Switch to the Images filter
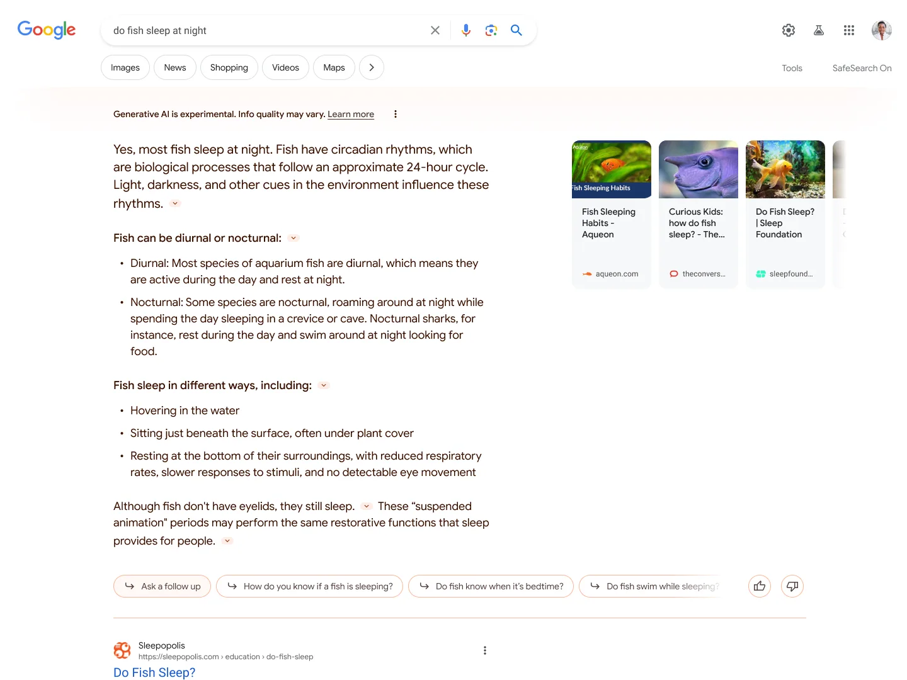The width and height of the screenshot is (907, 680). click(125, 67)
